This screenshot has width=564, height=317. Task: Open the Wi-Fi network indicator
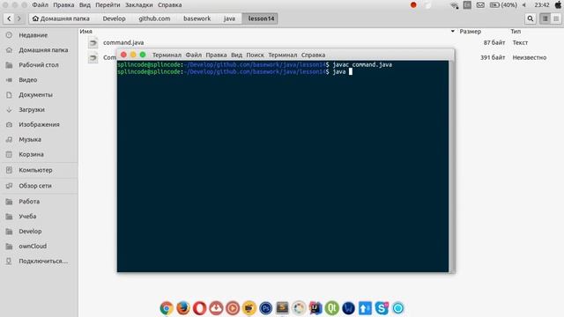[455, 5]
